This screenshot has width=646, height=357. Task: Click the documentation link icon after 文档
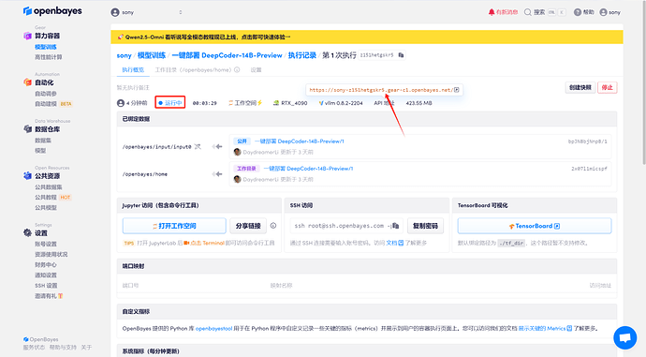coord(401,243)
